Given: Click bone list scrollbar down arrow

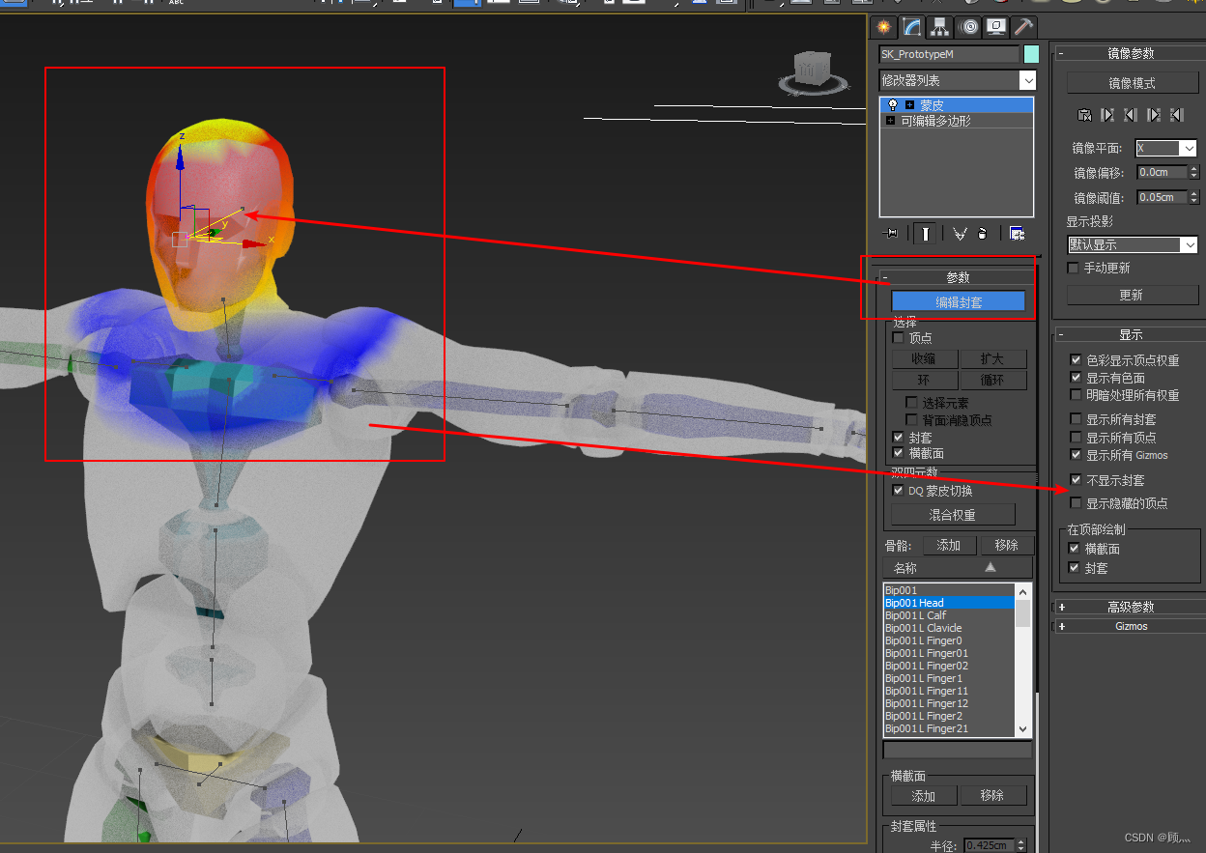Looking at the screenshot, I should [1022, 729].
